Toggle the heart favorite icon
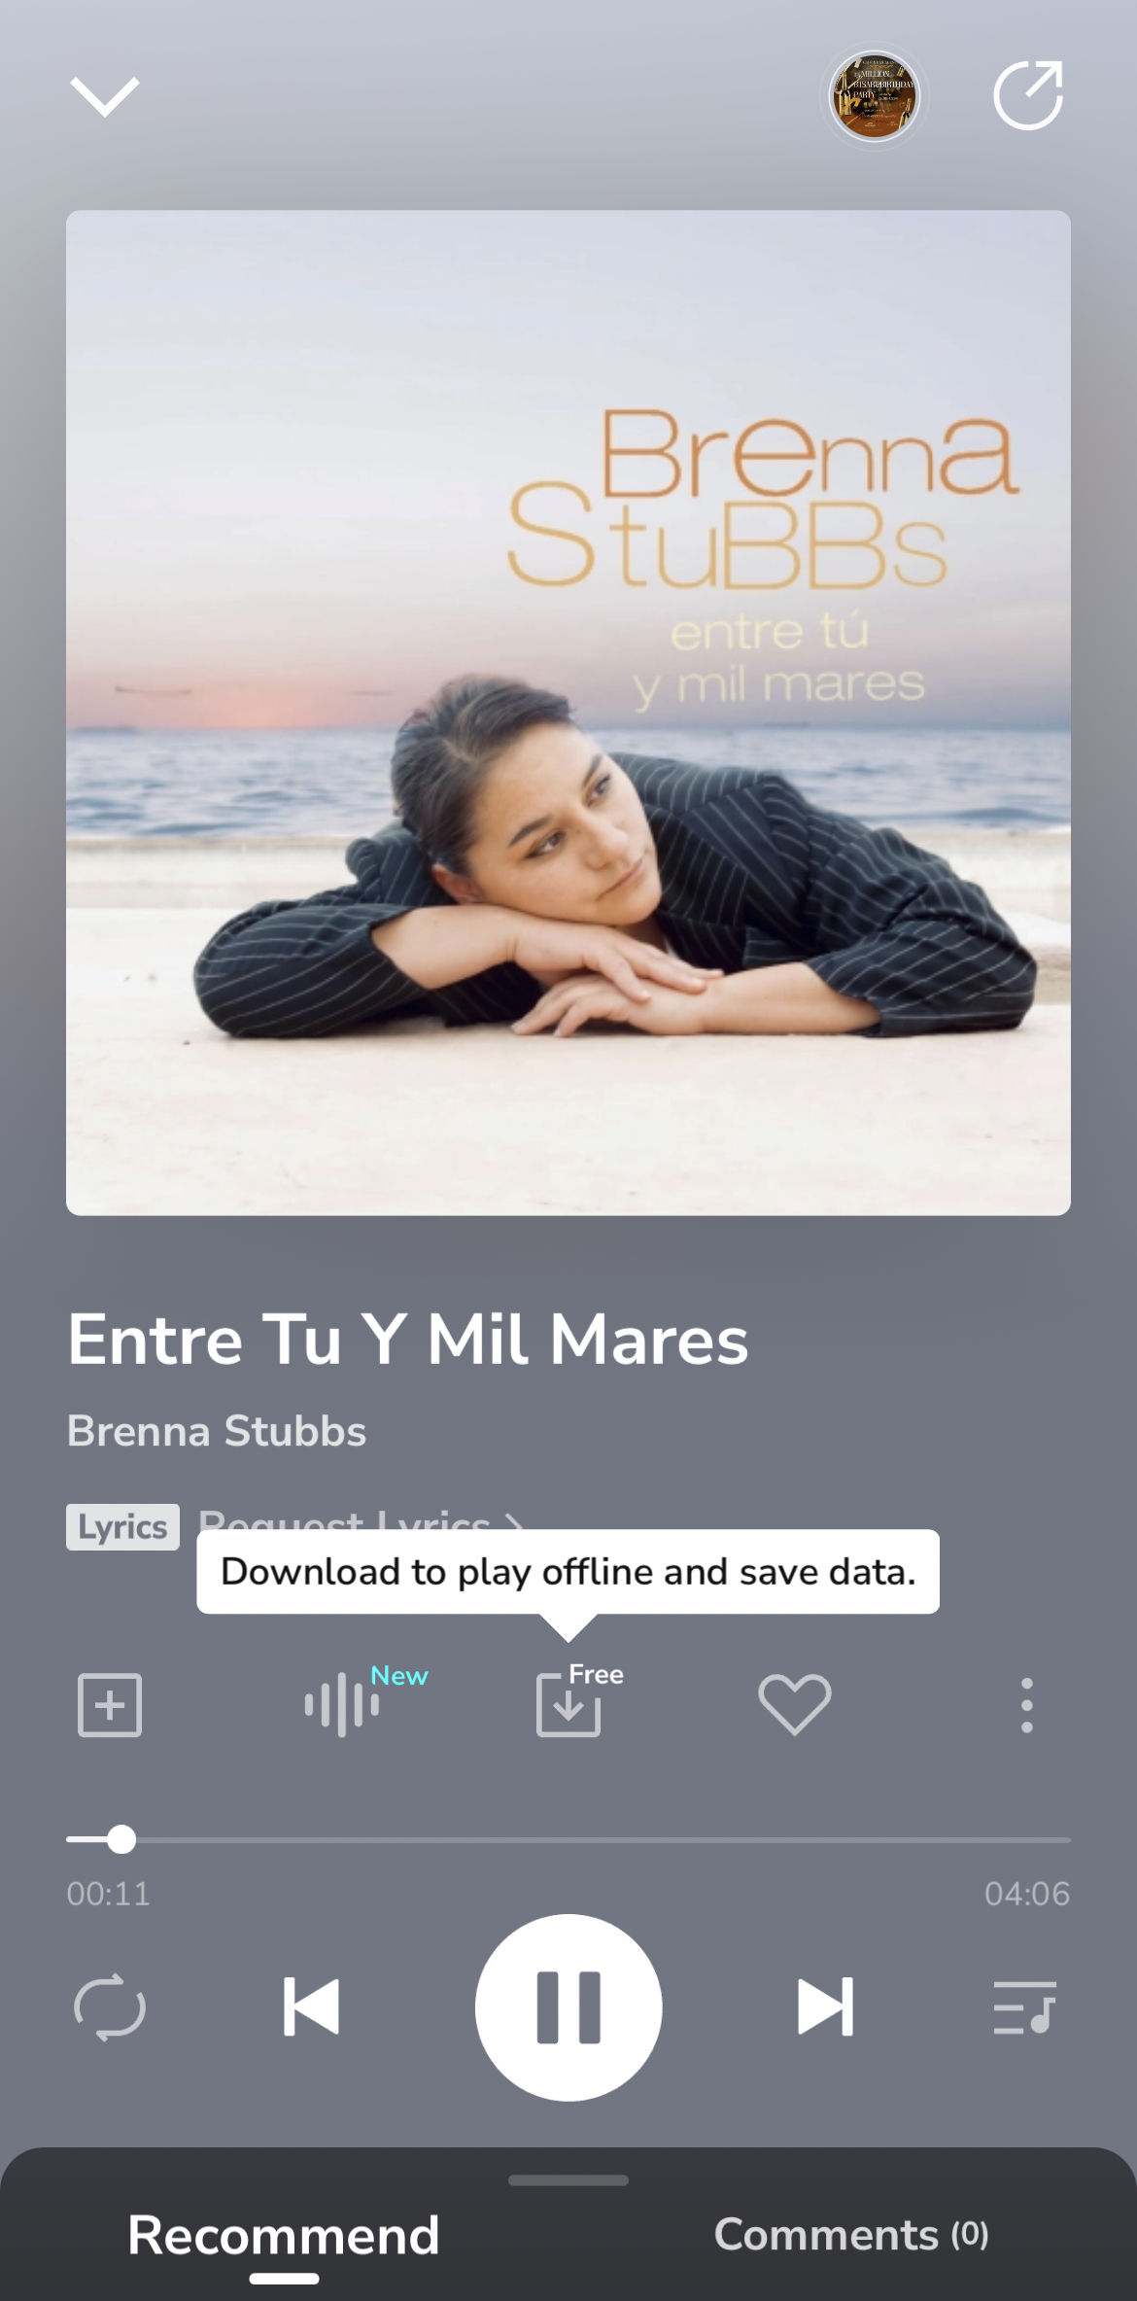This screenshot has width=1137, height=2301. click(x=795, y=1704)
